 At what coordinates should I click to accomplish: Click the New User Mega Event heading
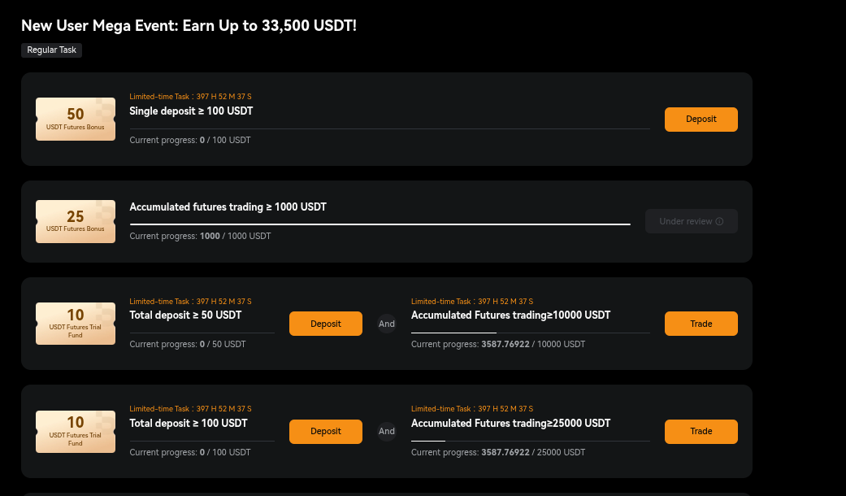click(189, 25)
